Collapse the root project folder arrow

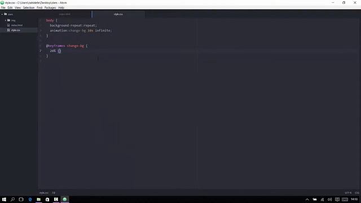click(x=2, y=14)
